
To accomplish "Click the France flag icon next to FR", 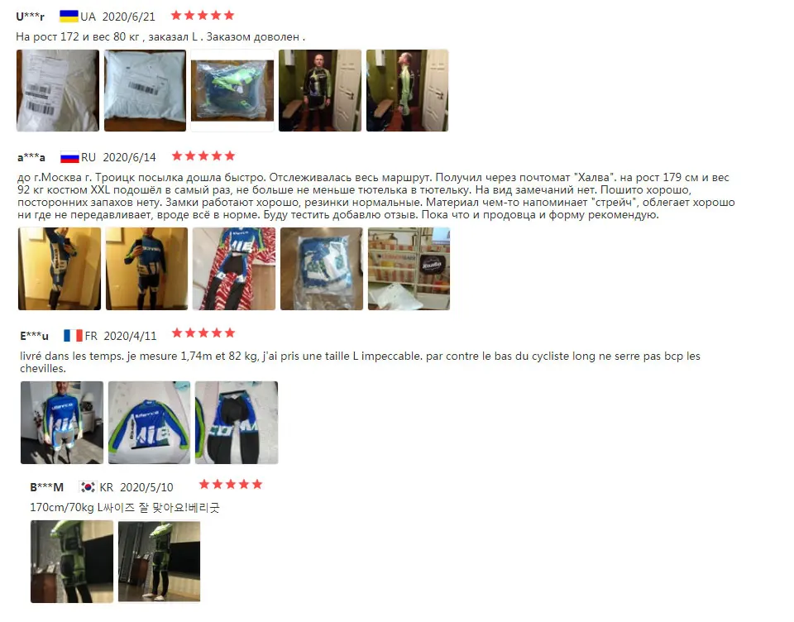I will point(73,335).
